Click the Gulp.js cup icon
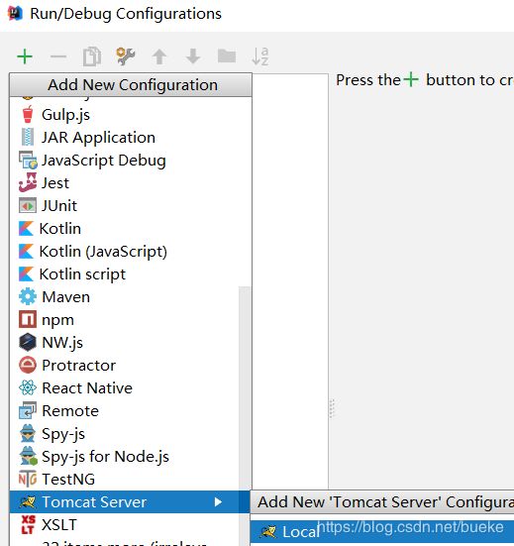The height and width of the screenshot is (546, 514). point(28,114)
